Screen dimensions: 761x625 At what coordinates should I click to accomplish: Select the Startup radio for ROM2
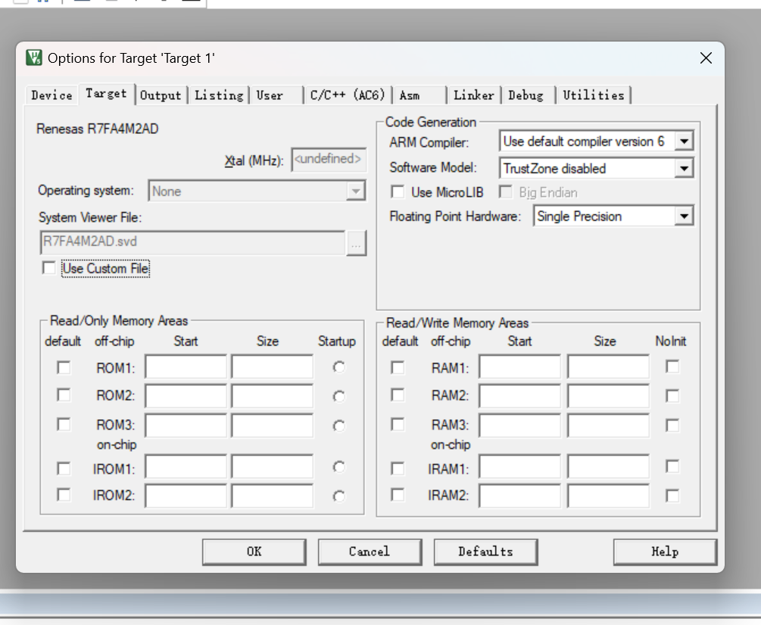point(338,396)
